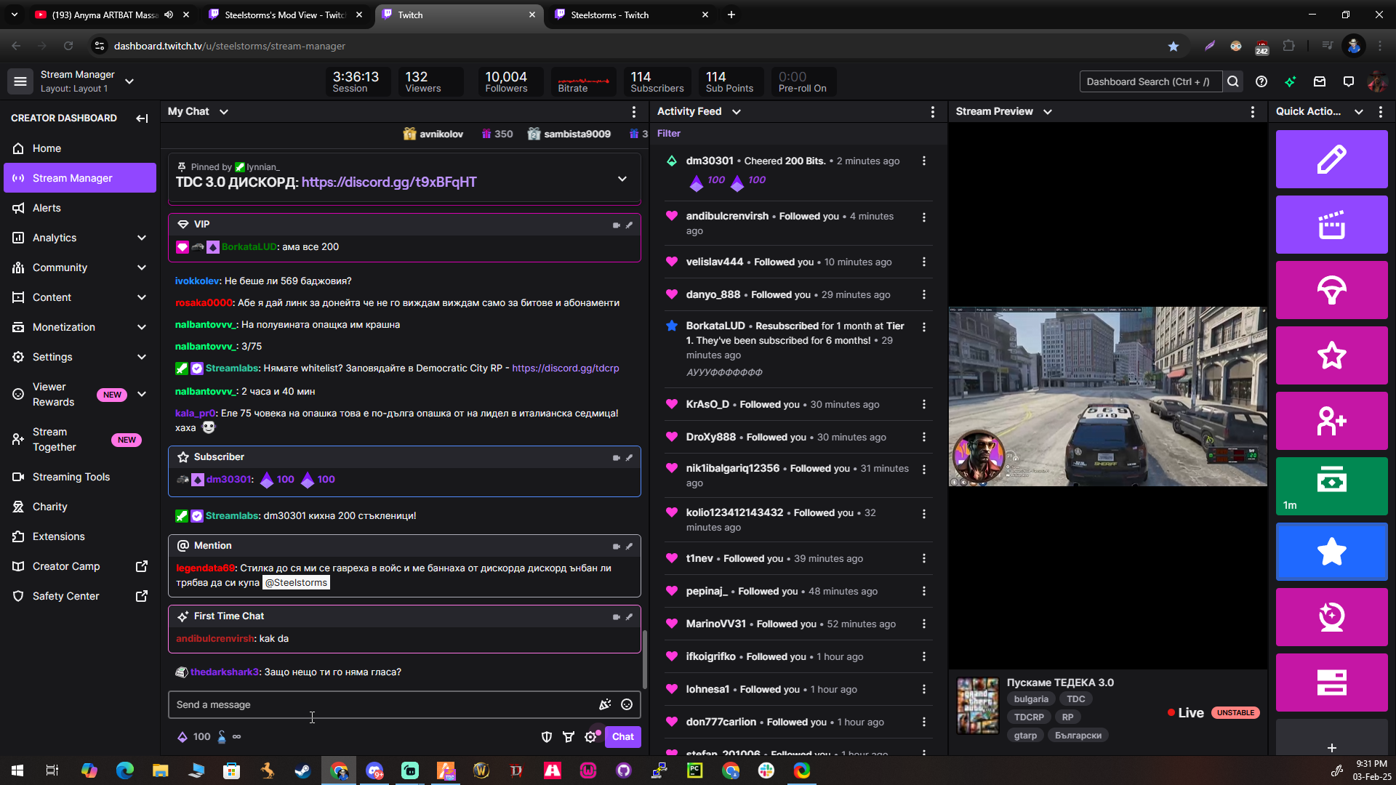Open the Edit Stream Info quick action

click(1331, 159)
